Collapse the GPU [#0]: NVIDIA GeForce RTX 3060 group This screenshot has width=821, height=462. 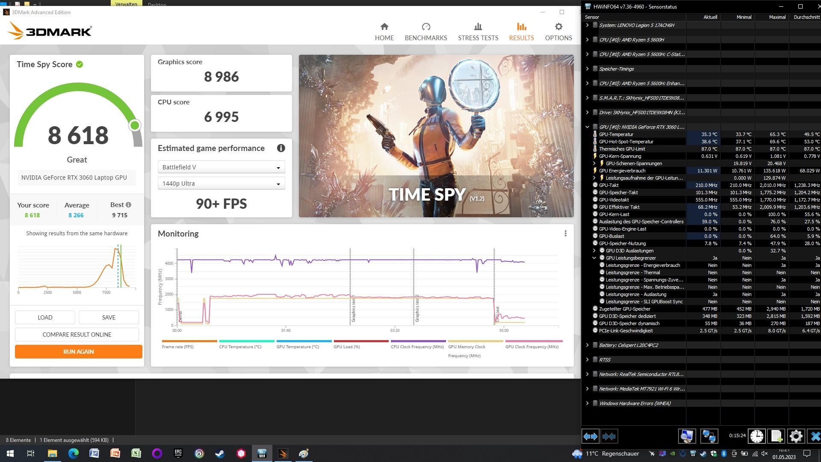pyautogui.click(x=587, y=127)
